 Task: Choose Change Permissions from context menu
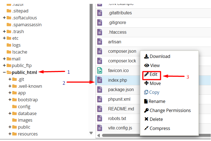coord(167,110)
